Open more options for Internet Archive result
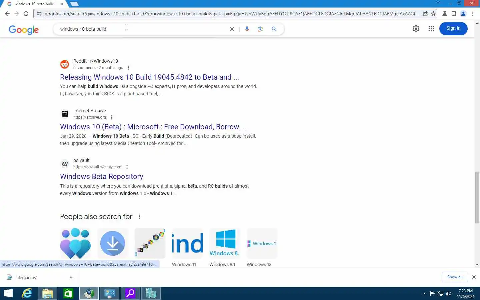 pos(112,117)
